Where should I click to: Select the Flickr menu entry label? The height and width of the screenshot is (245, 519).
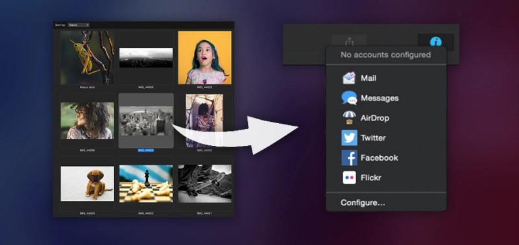click(370, 178)
